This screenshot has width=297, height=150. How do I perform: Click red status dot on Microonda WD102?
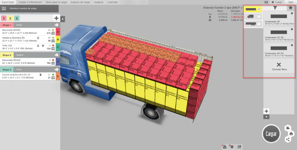[53, 60]
